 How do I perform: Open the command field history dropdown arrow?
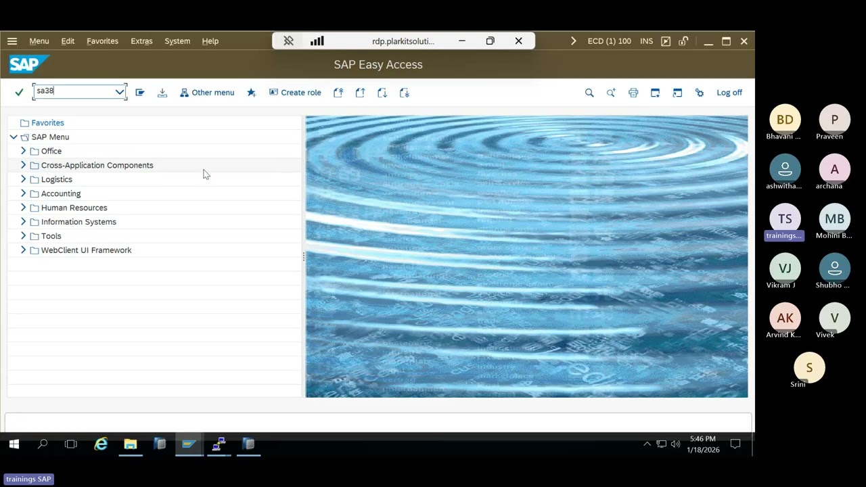[120, 92]
